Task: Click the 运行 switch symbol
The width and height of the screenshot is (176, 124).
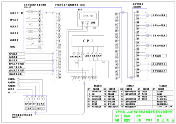Action: coord(92,53)
